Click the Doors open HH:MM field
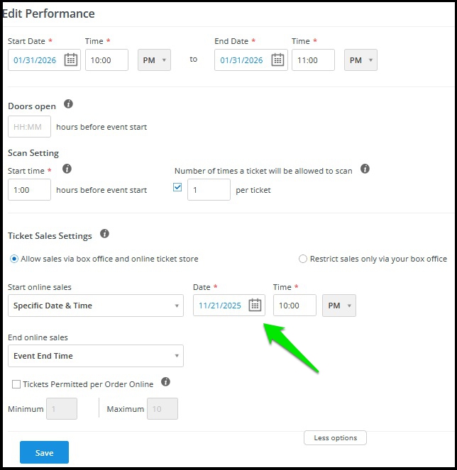This screenshot has height=470, width=457. [29, 126]
